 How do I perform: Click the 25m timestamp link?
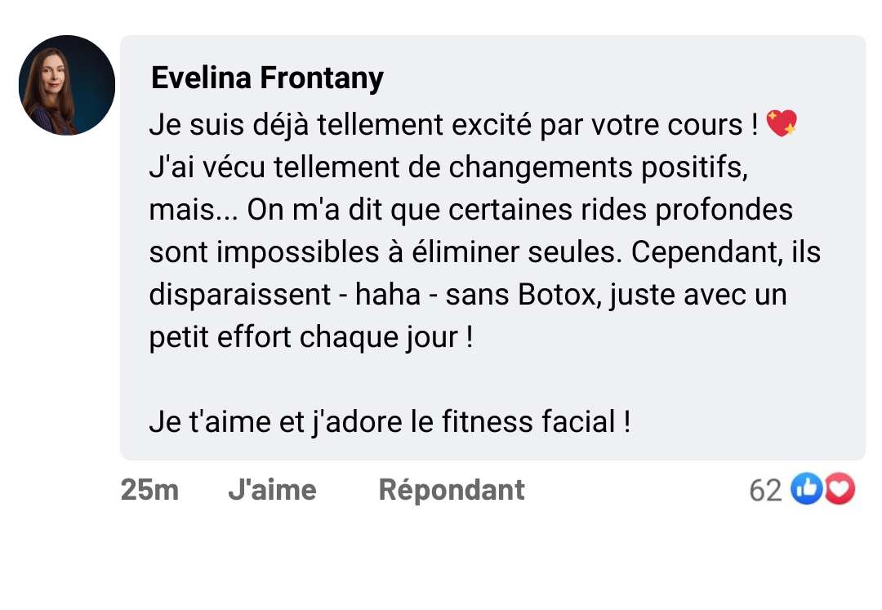(149, 490)
